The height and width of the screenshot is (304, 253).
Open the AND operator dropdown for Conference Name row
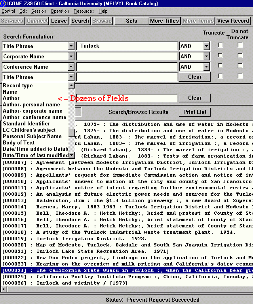207,67
